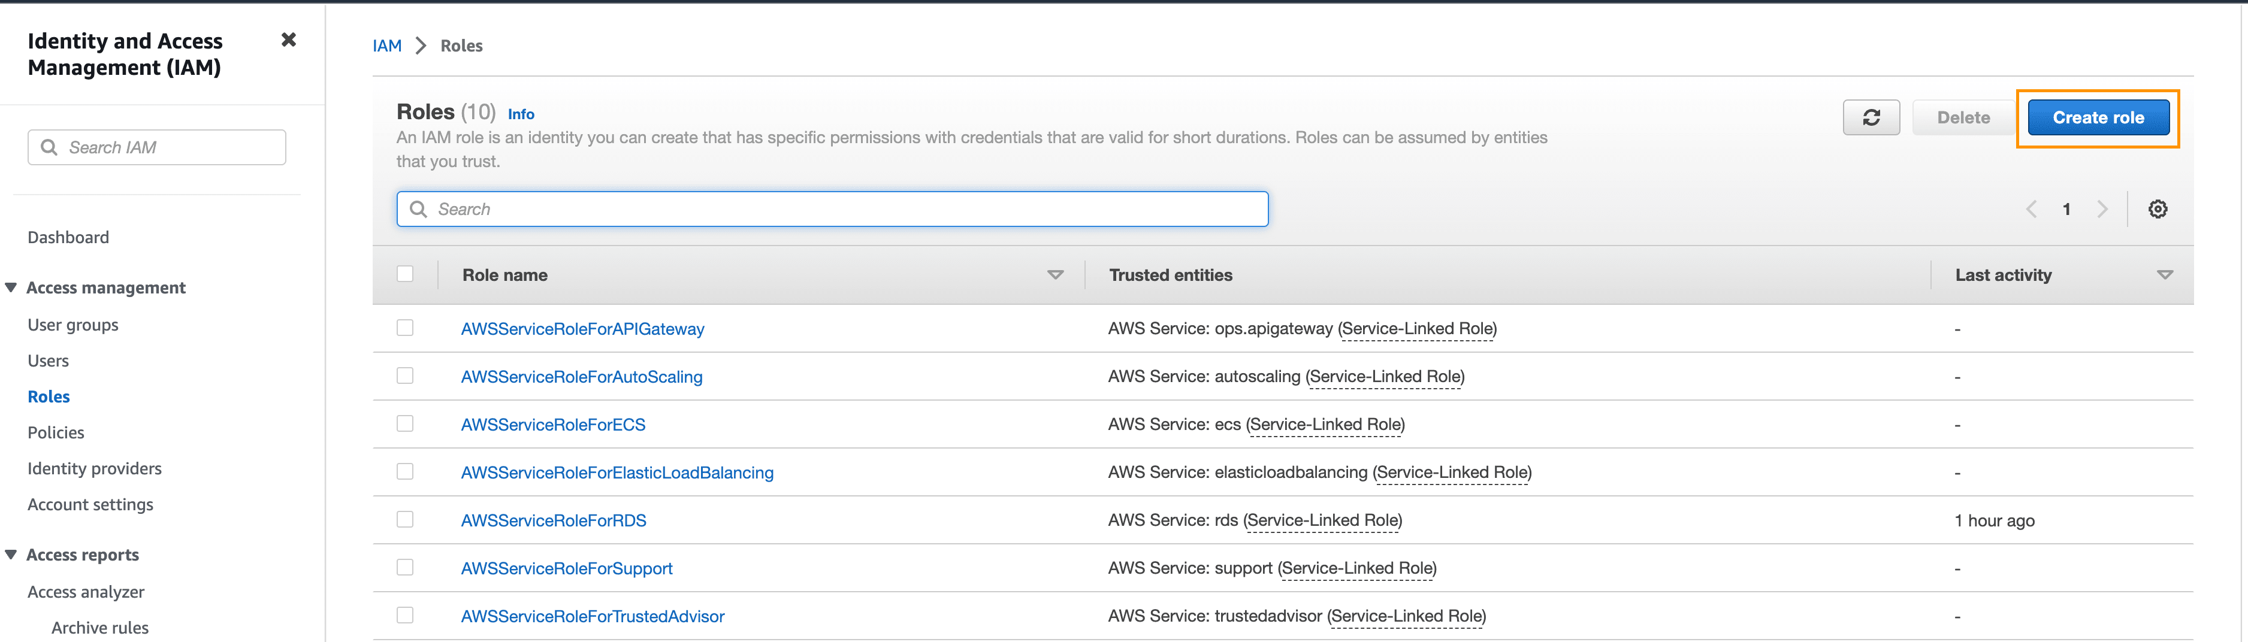Click the magnifier icon in Search IAM

pos(49,147)
